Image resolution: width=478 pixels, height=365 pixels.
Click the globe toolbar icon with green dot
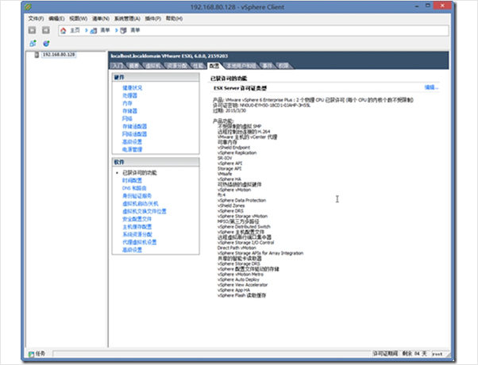pos(46,44)
